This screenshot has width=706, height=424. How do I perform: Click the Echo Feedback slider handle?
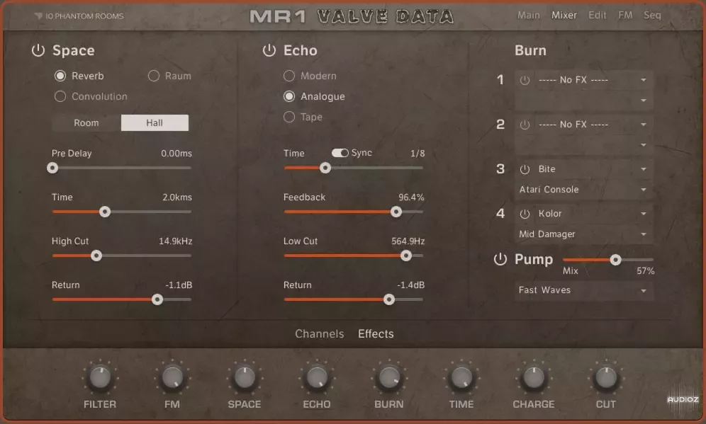coord(396,212)
